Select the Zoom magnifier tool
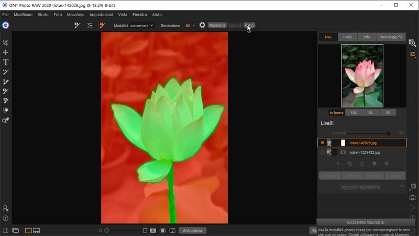Image resolution: width=419 pixels, height=236 pixels. [x=6, y=120]
